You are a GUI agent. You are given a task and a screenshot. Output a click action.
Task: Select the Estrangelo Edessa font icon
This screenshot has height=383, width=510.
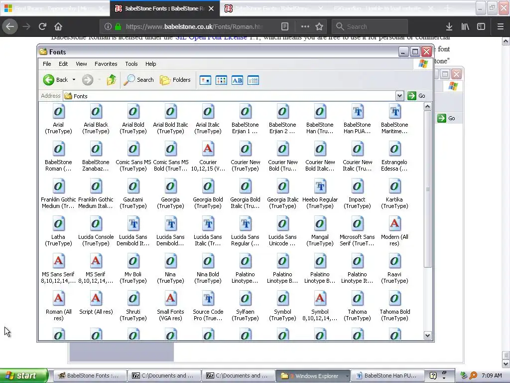394,149
